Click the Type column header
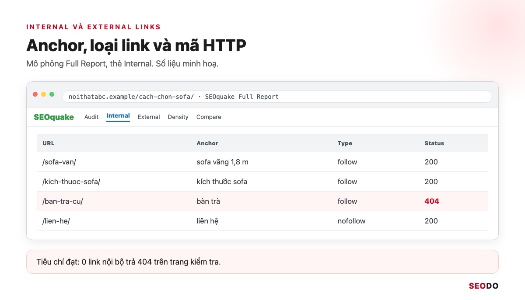The height and width of the screenshot is (300, 525). (345, 143)
